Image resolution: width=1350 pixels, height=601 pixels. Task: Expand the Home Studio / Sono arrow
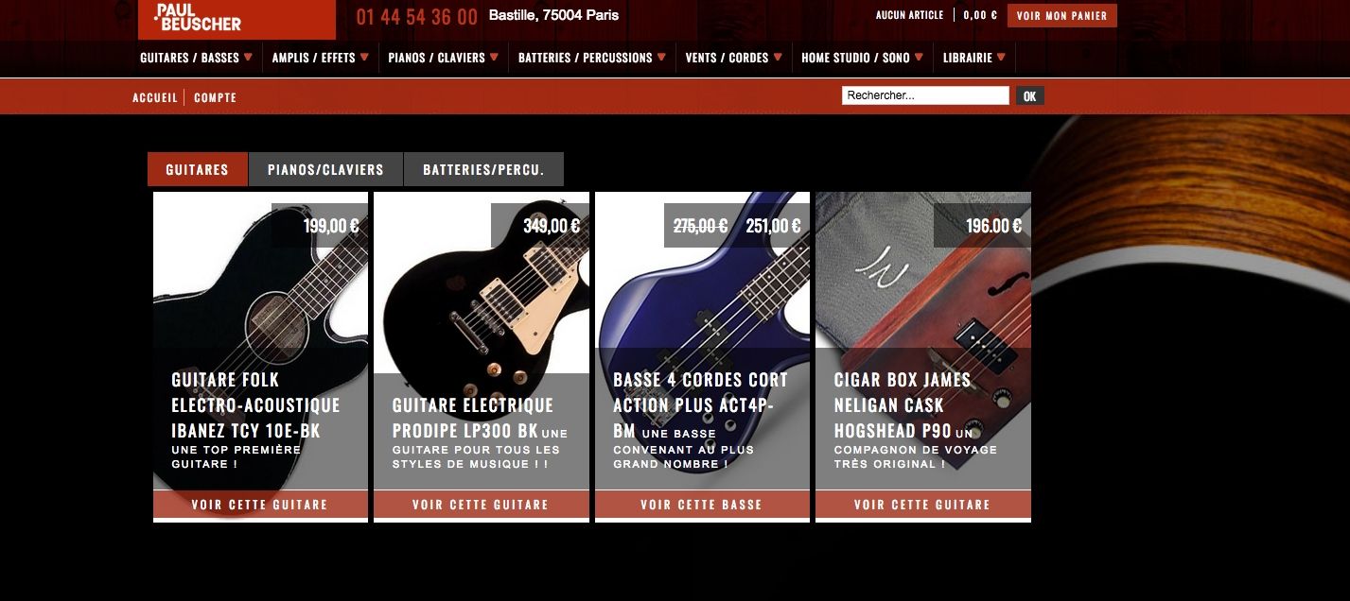[919, 57]
